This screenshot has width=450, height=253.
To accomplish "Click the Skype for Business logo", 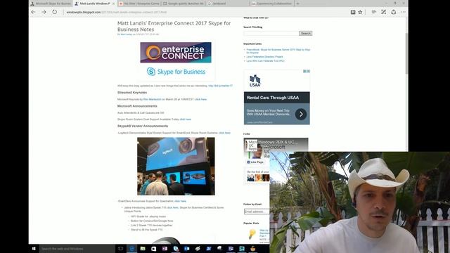I will click(176, 72).
